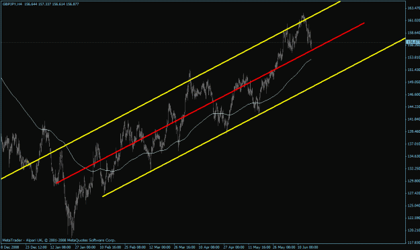Click the 26 May 08:00 date label
420x250 pixels.
click(x=284, y=247)
